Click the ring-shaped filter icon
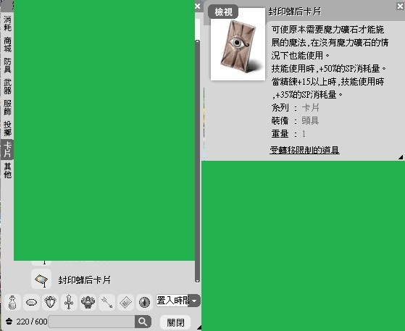Image resolution: width=405 pixels, height=331 pixels. pos(31,302)
